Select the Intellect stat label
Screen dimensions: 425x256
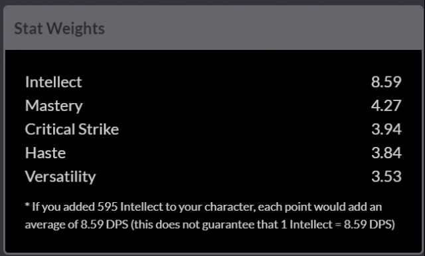tap(53, 82)
